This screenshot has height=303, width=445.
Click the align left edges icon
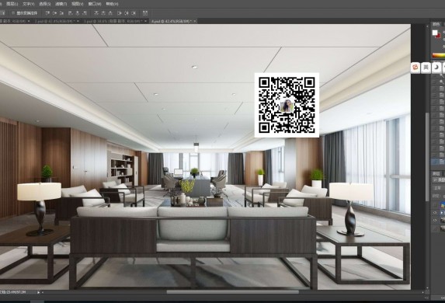tap(71, 13)
